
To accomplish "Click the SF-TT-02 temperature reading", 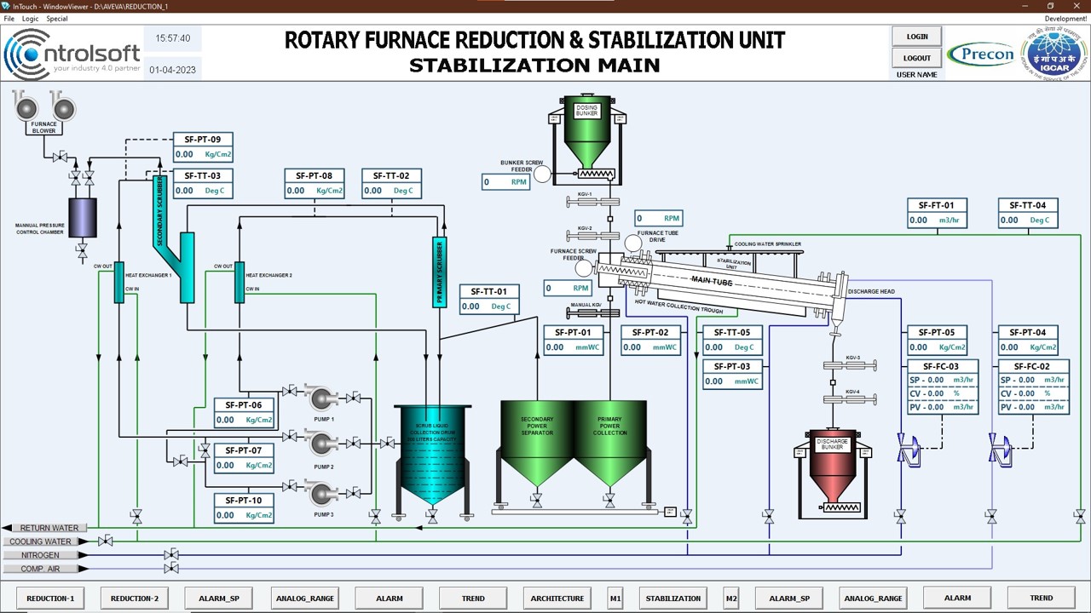I will (391, 191).
